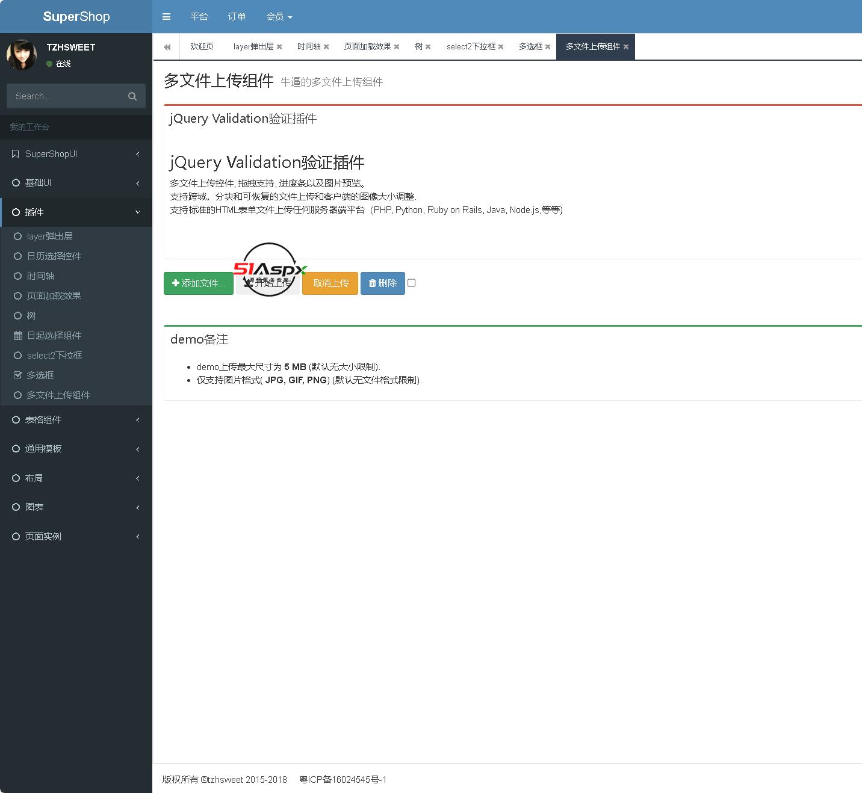Switch to the 时间轴 tab

click(x=309, y=46)
